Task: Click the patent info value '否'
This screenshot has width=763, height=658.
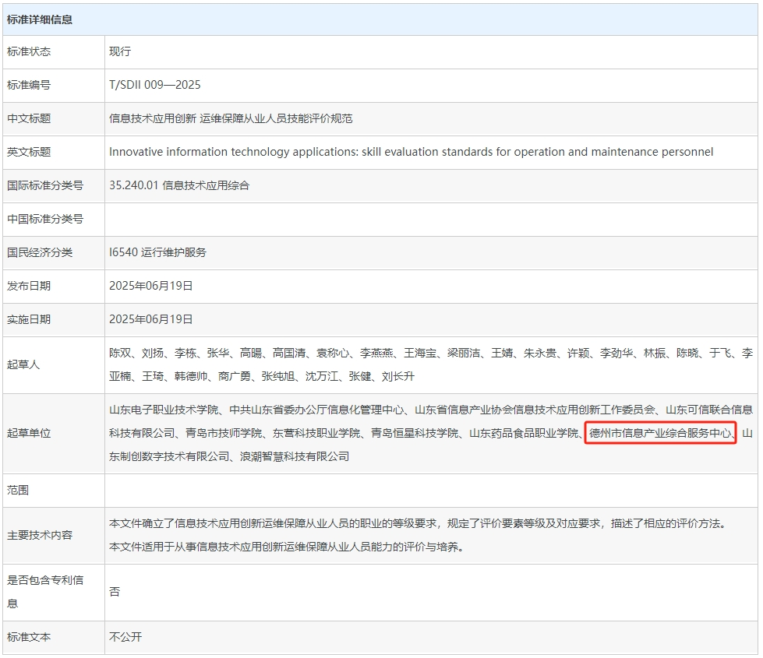Action: click(x=115, y=593)
